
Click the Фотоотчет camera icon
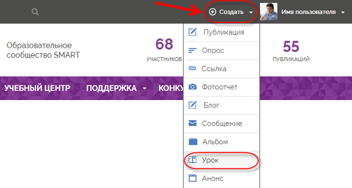(193, 87)
